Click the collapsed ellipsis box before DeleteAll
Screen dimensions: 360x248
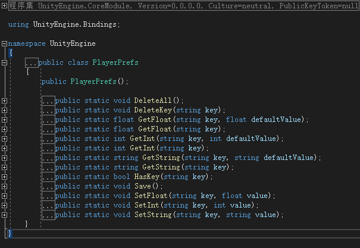[x=48, y=101]
